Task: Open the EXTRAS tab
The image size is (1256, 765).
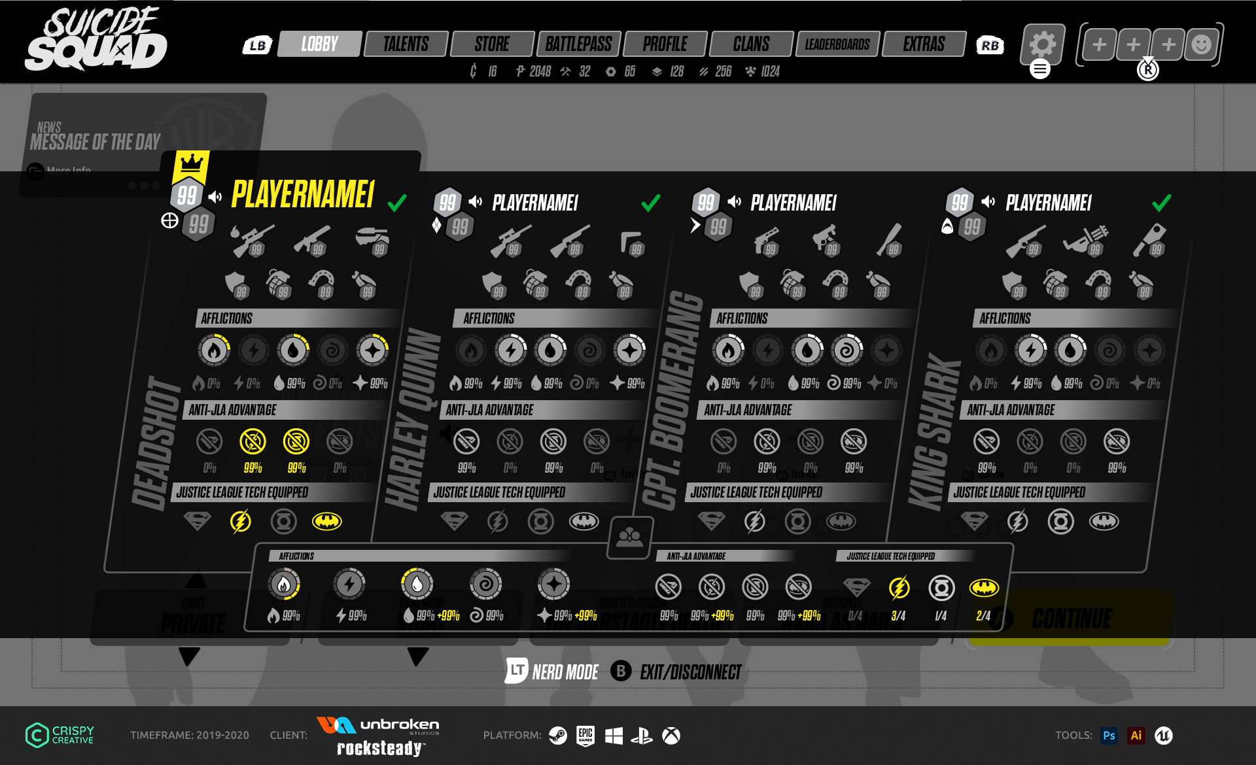Action: (924, 44)
